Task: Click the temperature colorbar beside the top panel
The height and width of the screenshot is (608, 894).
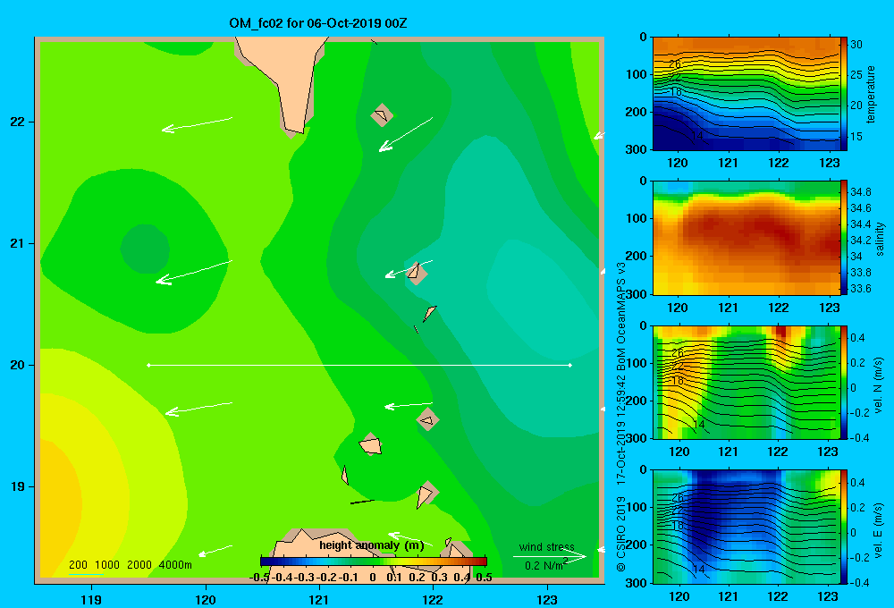Action: click(x=844, y=94)
